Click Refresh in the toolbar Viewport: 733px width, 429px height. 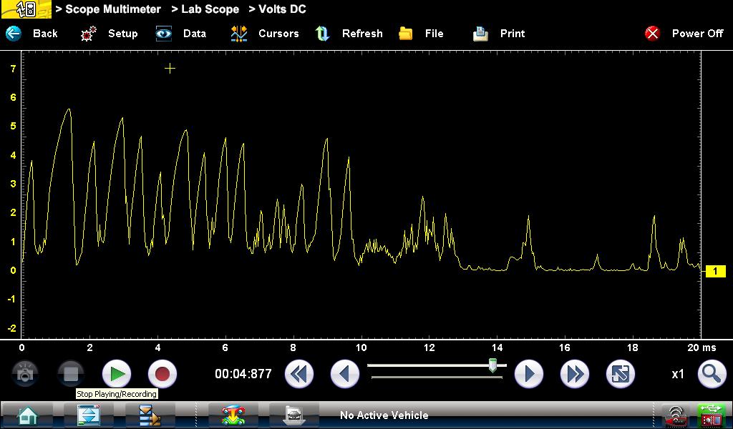(349, 34)
